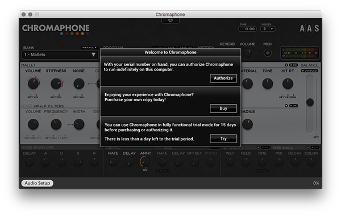Click the Authorize button
341x216 pixels.
(223, 78)
